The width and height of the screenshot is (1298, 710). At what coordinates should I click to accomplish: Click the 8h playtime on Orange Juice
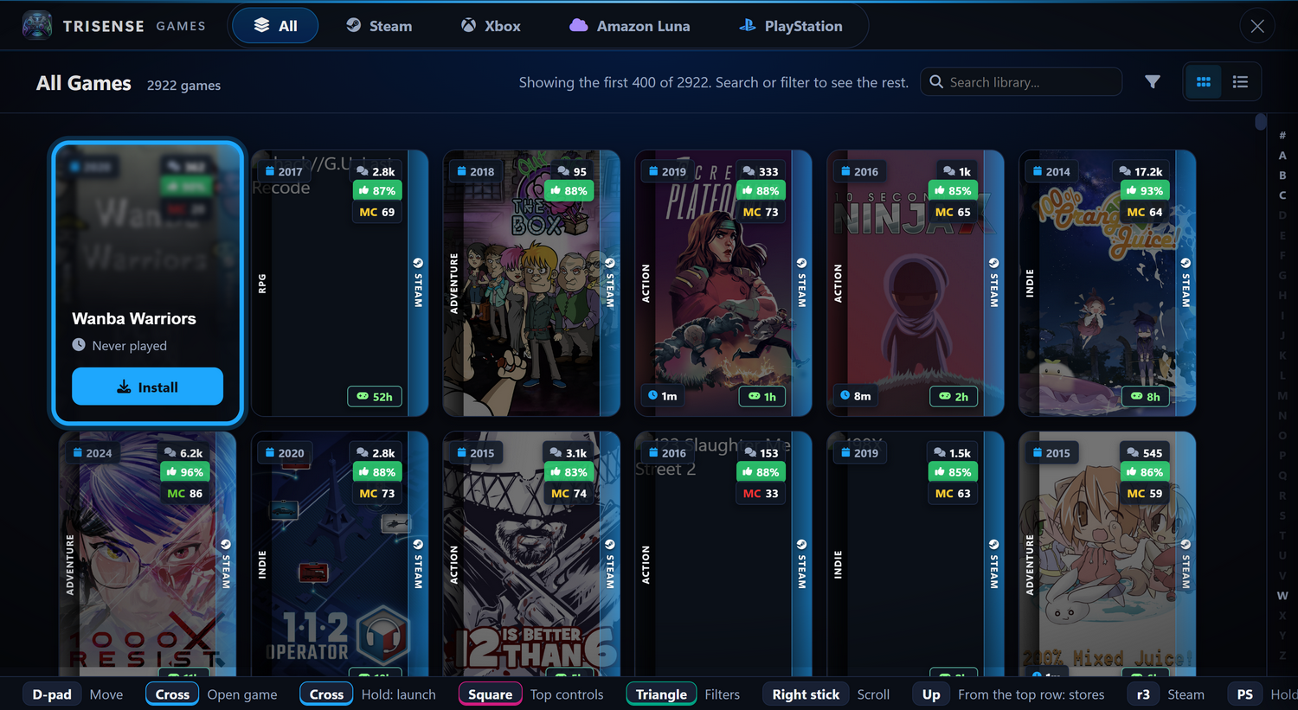point(1144,396)
